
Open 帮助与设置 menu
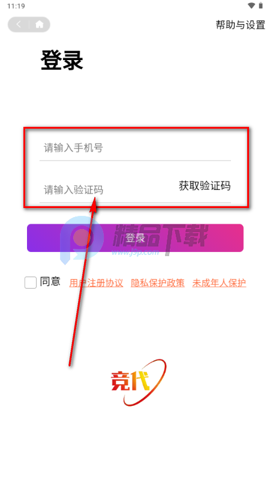pos(241,25)
